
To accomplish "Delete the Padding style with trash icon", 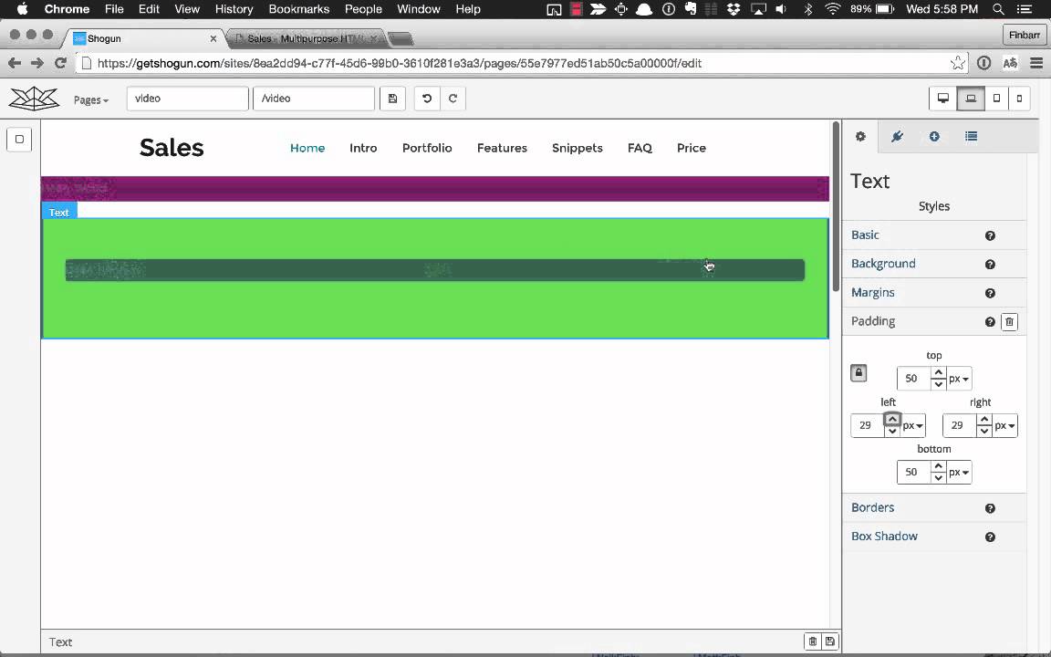I will (x=1009, y=322).
